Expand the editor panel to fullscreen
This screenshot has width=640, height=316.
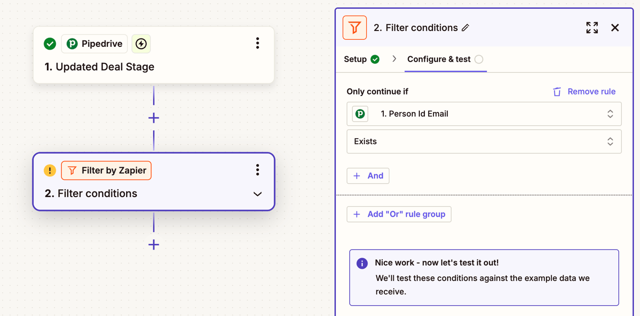pos(592,28)
